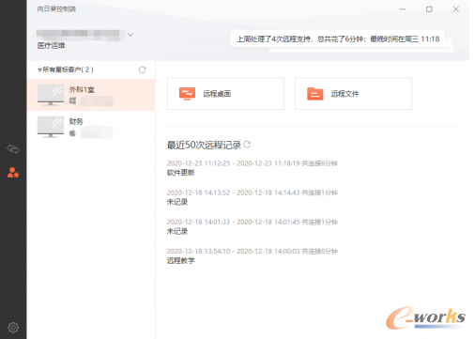Refresh the starred customers list
Image resolution: width=475 pixels, height=339 pixels.
[x=143, y=69]
